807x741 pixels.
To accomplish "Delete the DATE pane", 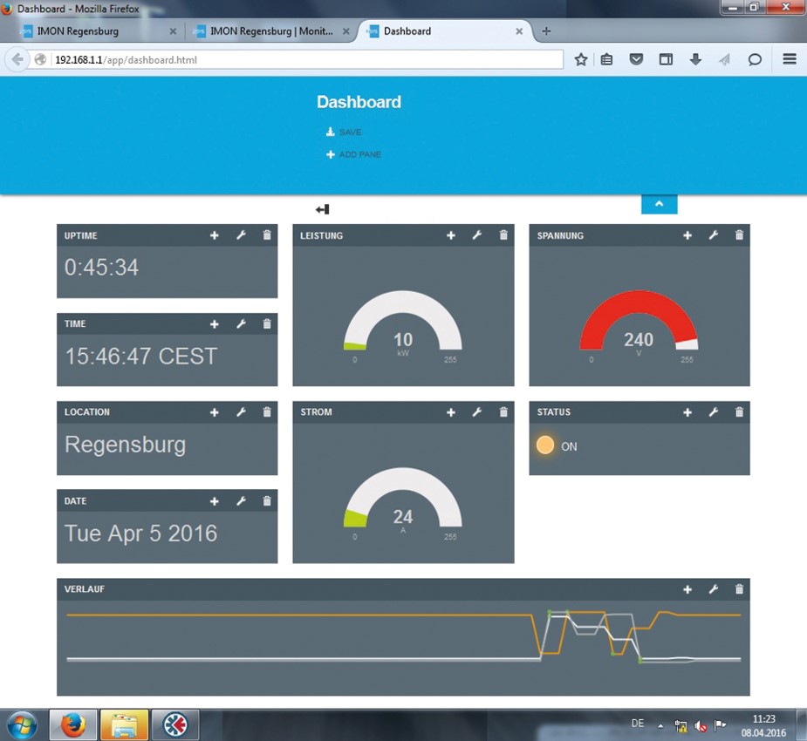I will click(x=267, y=501).
